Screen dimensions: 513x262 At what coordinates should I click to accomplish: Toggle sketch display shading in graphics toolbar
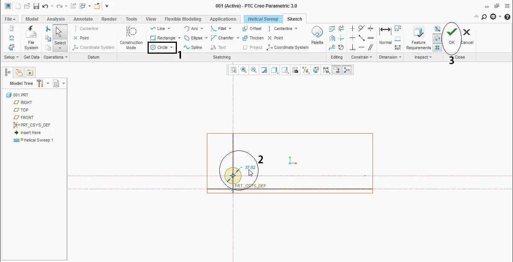click(x=274, y=70)
